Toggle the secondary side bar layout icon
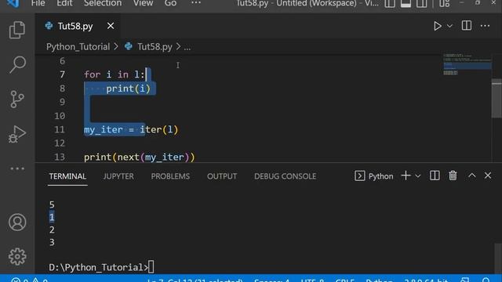Viewport: 502px width, 282px height. [x=422, y=3]
